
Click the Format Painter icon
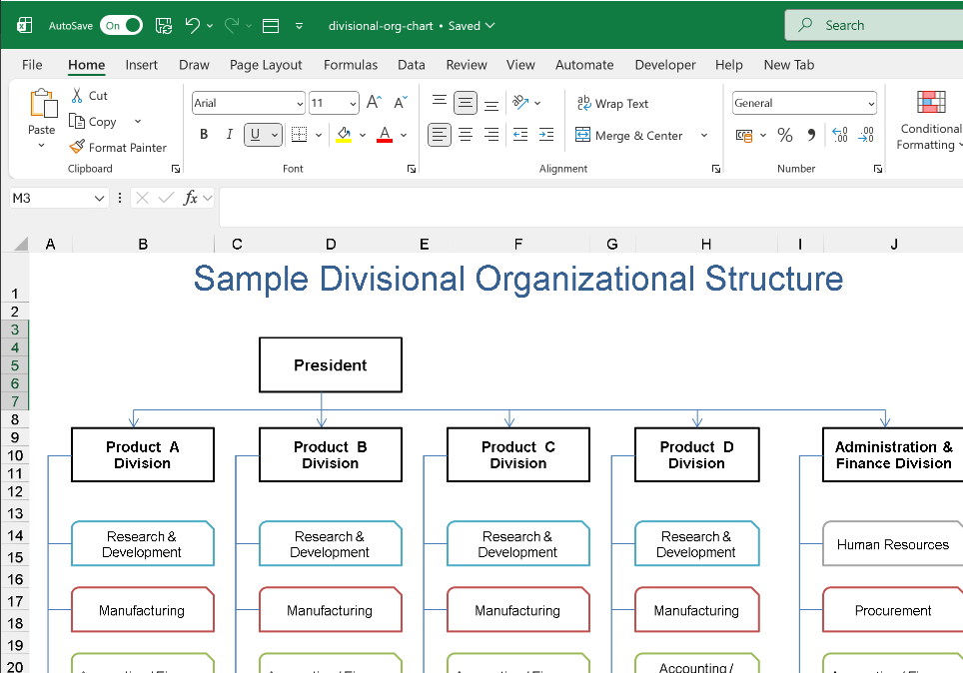[x=76, y=146]
